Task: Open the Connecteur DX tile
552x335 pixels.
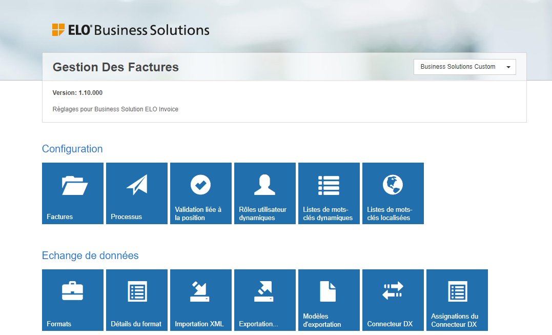Action: pyautogui.click(x=393, y=300)
